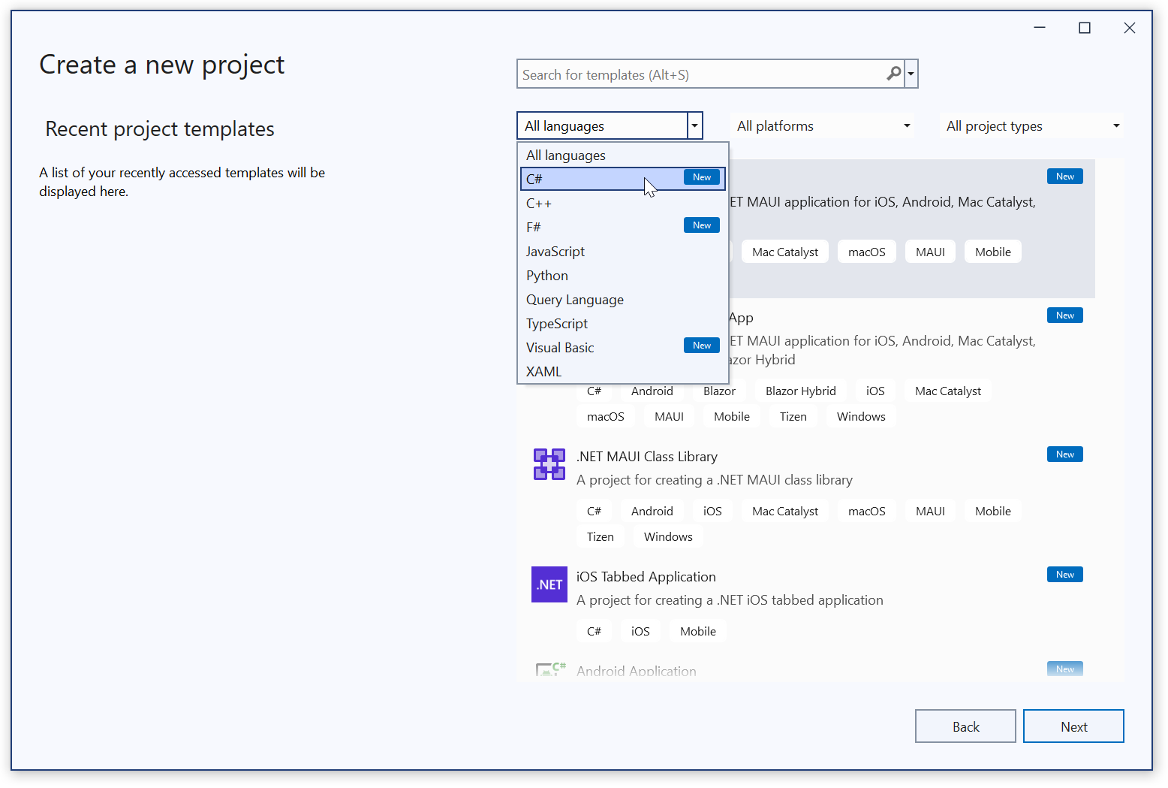The height and width of the screenshot is (788, 1168).
Task: Click Android tag under Class Library template
Action: 652,512
